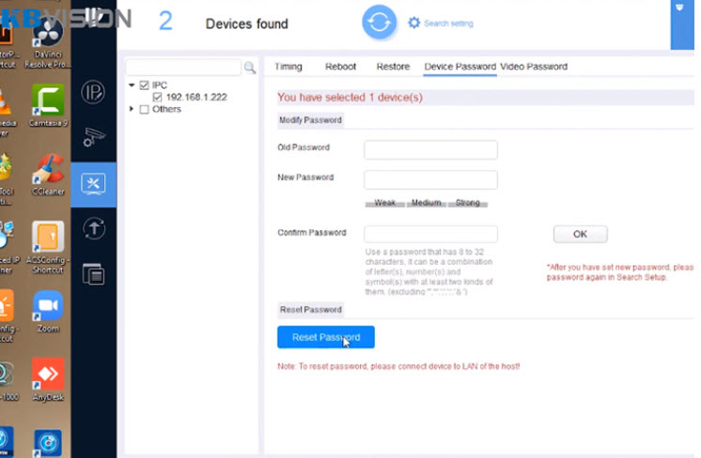Uncheck device 192.168.1.222 checkbox

point(157,98)
